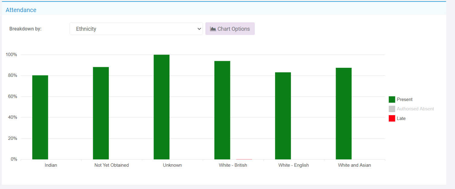Click the area chart icon on Chart Options
The height and width of the screenshot is (189, 455).
pyautogui.click(x=213, y=29)
